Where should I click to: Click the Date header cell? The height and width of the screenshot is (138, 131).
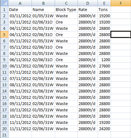[x=20, y=9]
